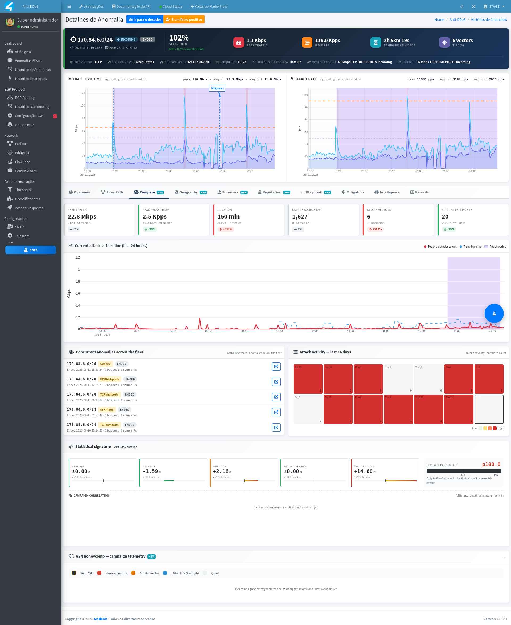Toggle the 7-day baseline legend series
This screenshot has width=511, height=625.
tap(470, 247)
